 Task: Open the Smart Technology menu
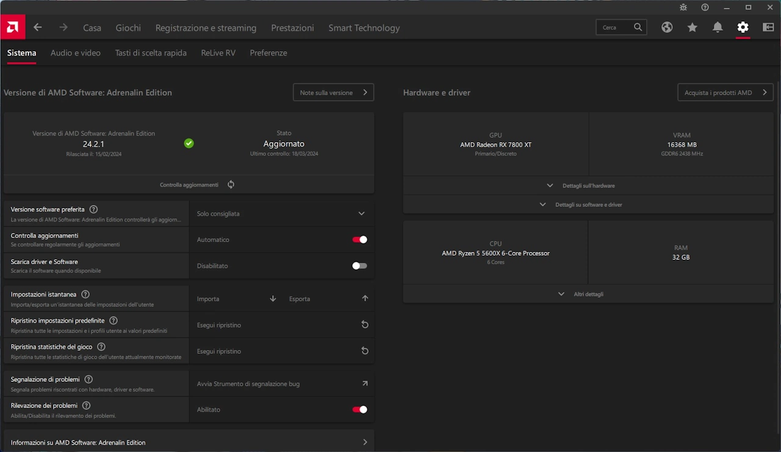point(364,27)
